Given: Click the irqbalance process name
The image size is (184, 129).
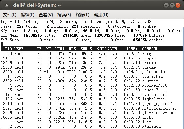Looking at the screenshot, I should (x=154, y=99).
